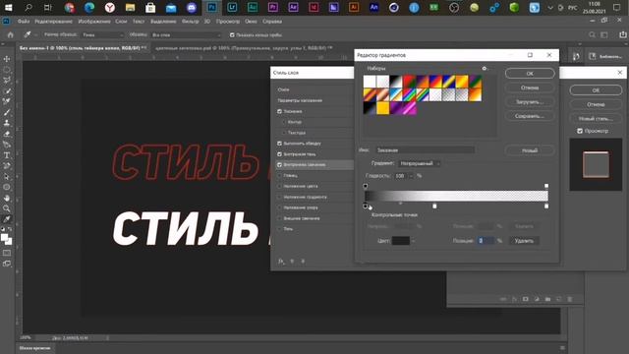Open the Слои menu
Screen dimensions: 629x354
pyautogui.click(x=121, y=22)
